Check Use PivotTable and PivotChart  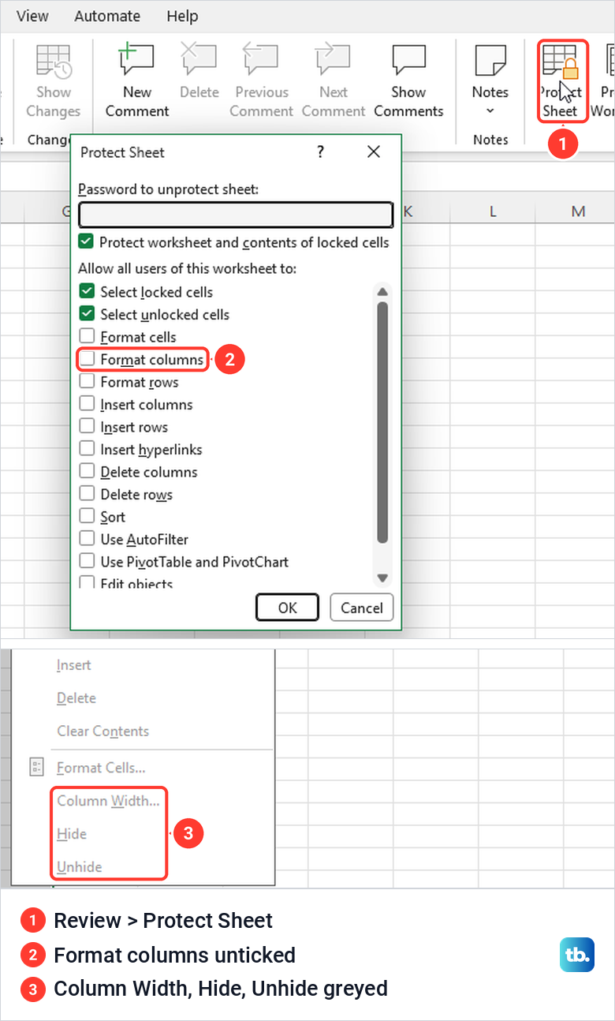click(x=87, y=562)
